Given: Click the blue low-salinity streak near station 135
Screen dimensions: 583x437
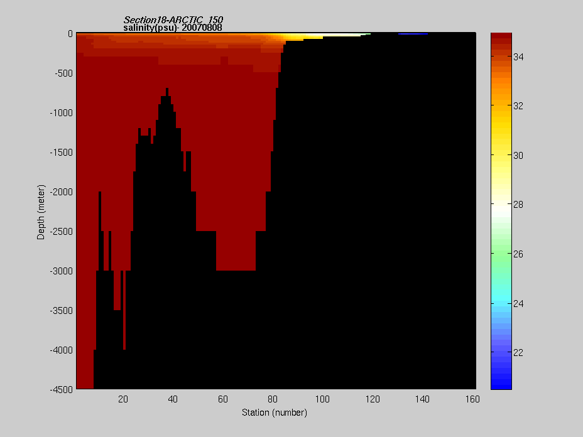Looking at the screenshot, I should click(413, 34).
